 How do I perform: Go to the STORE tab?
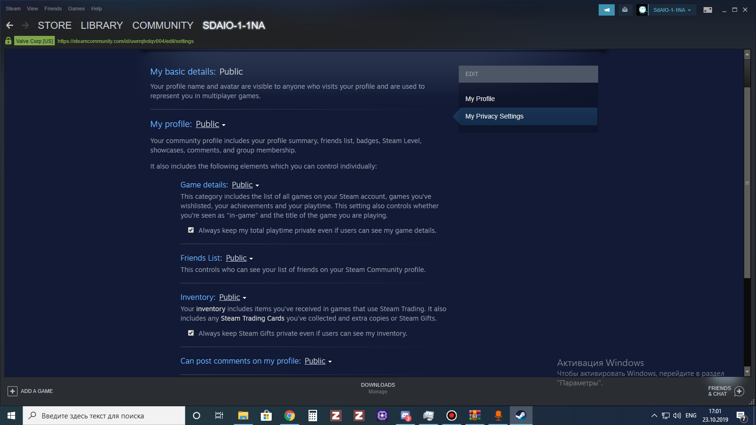(x=55, y=25)
